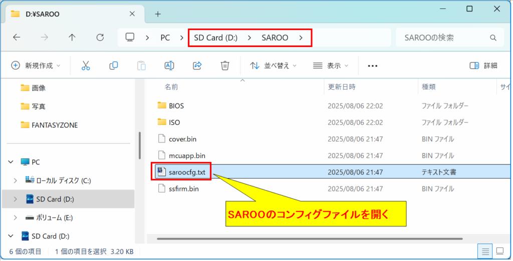The height and width of the screenshot is (261, 513).
Task: Open the three-dots more options button
Action: click(372, 65)
